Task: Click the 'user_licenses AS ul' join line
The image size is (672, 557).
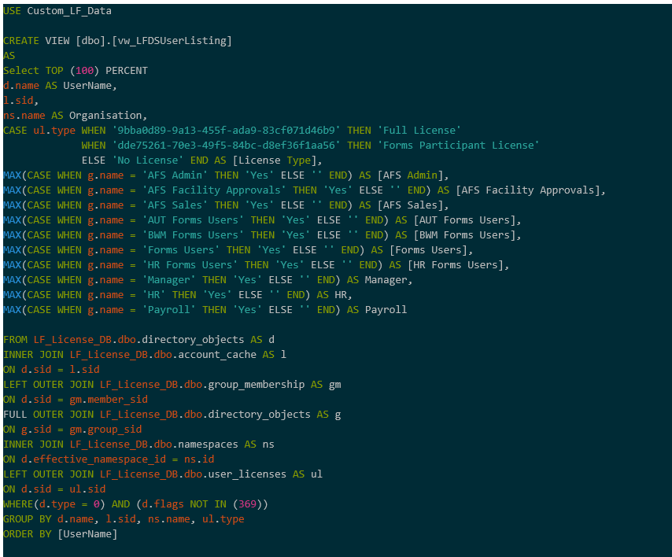Action: (163, 474)
